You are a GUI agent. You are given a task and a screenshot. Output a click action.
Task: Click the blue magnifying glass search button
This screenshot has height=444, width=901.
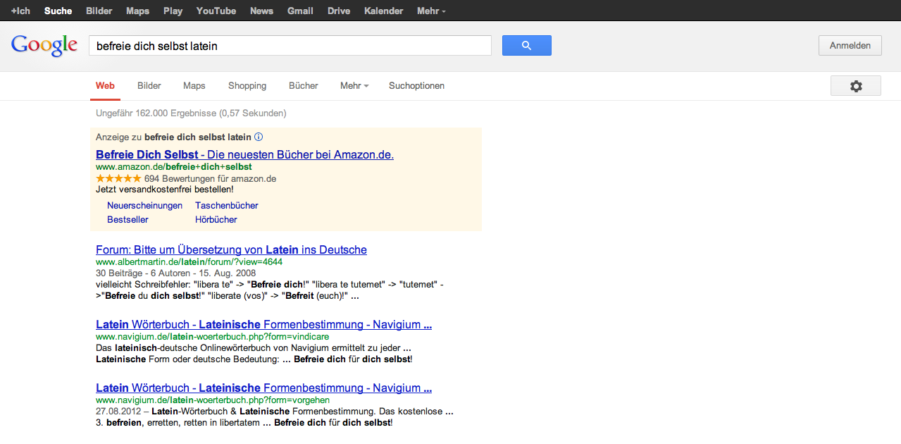tap(526, 46)
